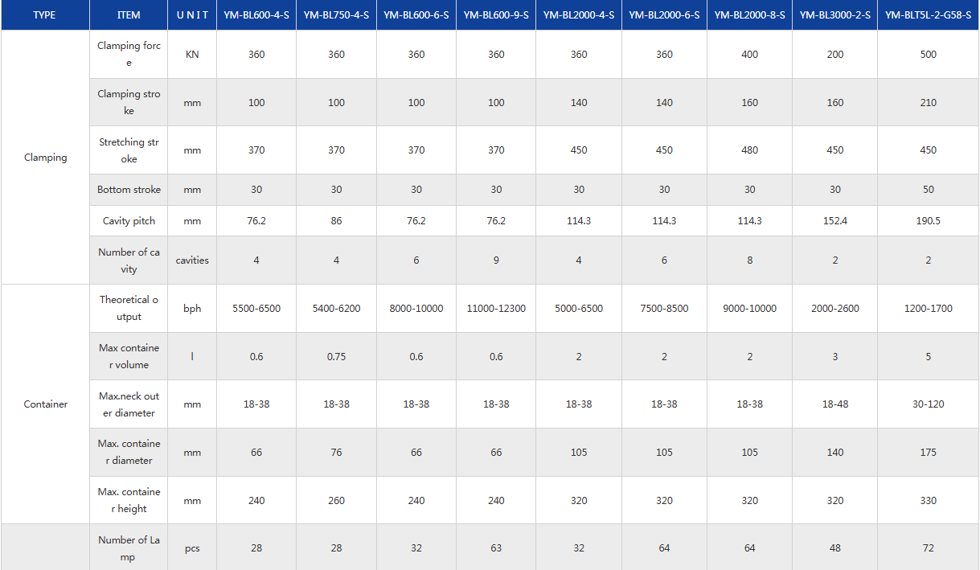Click the 30-120 neck outer diameter value

(x=928, y=404)
